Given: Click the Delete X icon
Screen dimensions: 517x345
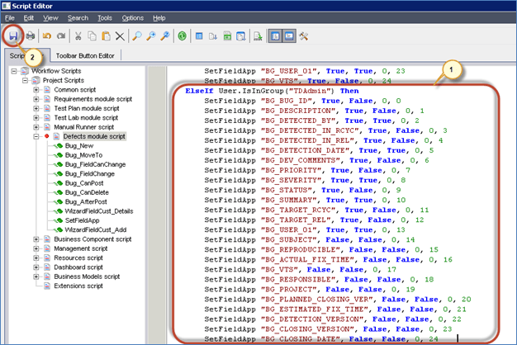Looking at the screenshot, I should [x=121, y=36].
